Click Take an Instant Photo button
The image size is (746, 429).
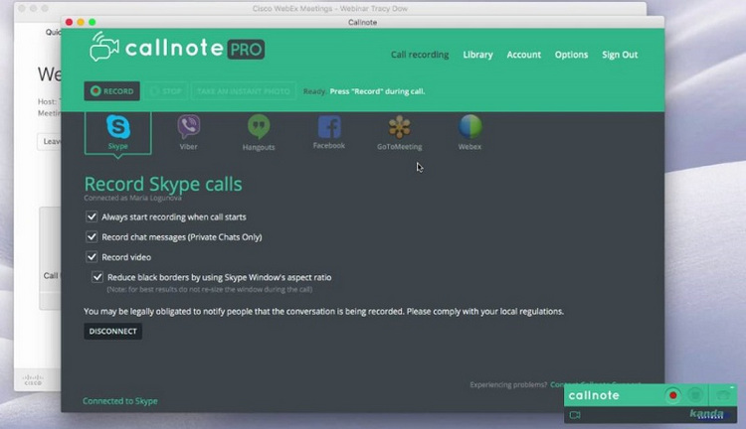243,91
